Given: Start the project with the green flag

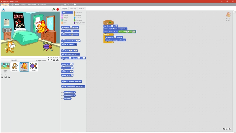Looking at the screenshot, I should pos(54,9).
